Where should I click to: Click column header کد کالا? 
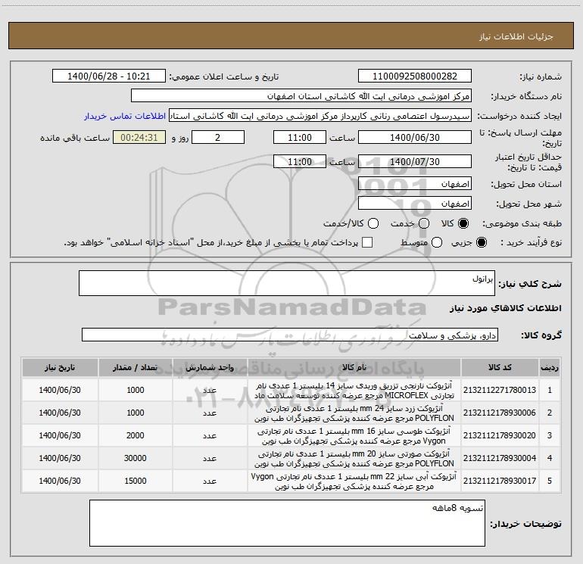(500, 367)
